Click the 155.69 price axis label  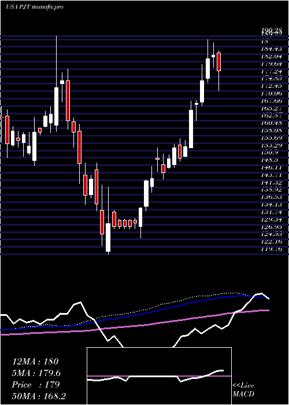click(x=272, y=138)
